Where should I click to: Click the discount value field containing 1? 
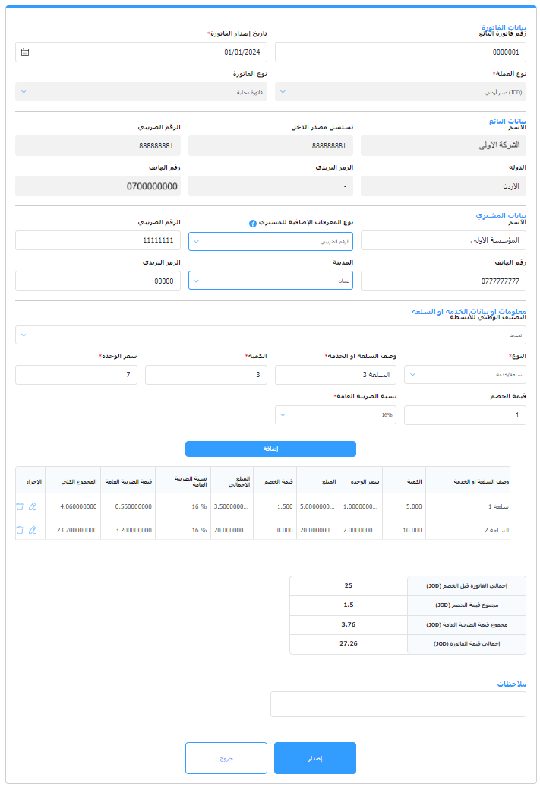point(466,414)
